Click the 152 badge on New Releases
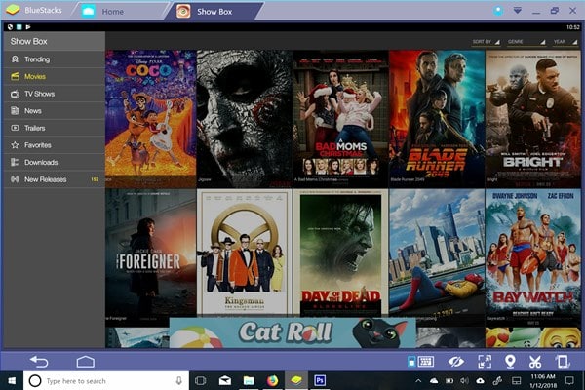585x390 pixels. coord(95,179)
